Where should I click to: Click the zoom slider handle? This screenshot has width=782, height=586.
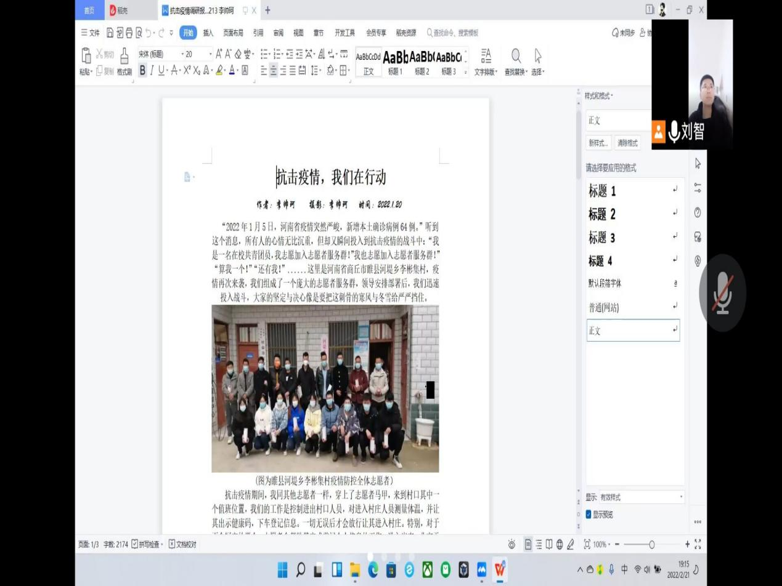pos(651,544)
